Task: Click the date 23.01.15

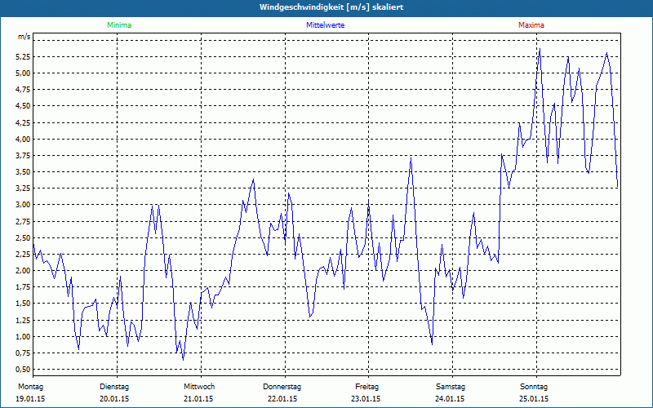Action: pos(366,399)
